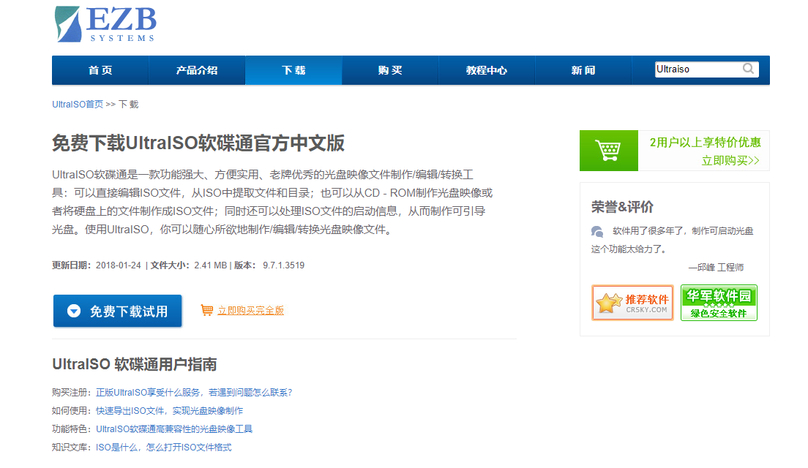The image size is (808, 468).
Task: Open the 产品介绍 navigation tab
Action: click(x=197, y=70)
